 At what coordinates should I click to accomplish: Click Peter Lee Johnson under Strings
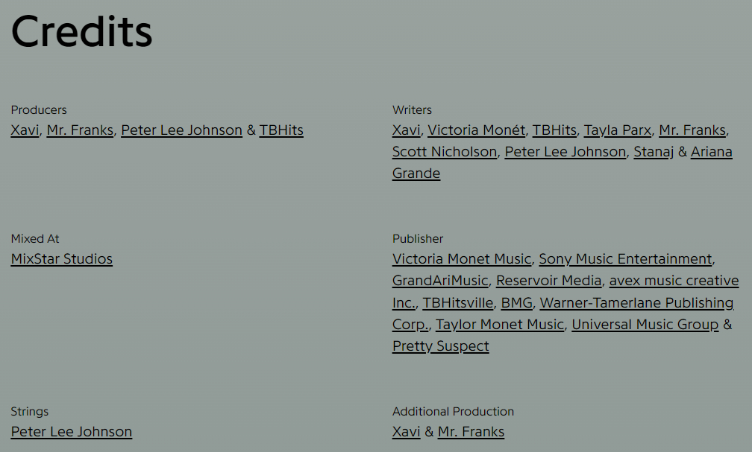point(71,432)
